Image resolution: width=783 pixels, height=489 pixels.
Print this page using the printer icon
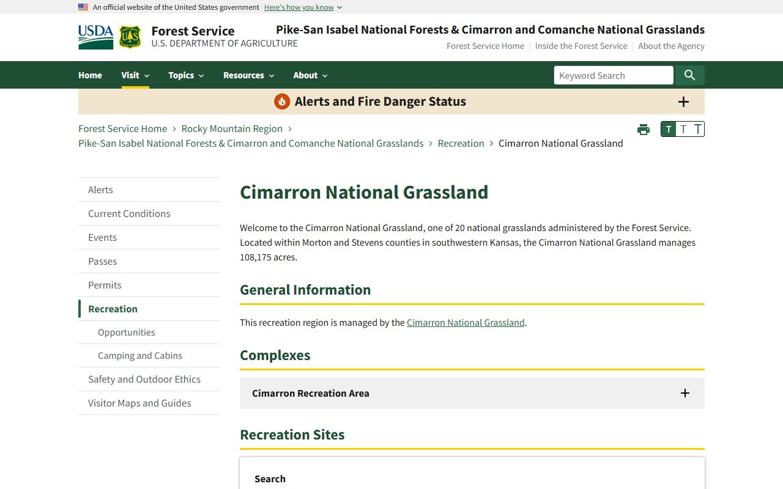[x=644, y=130]
